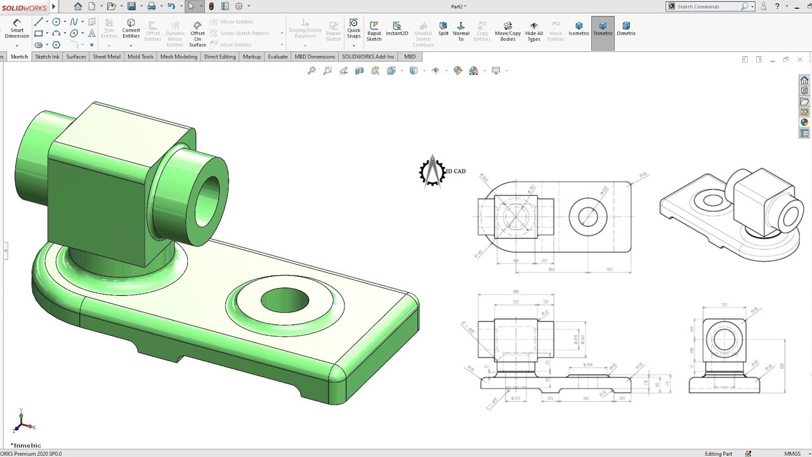The image size is (812, 457).
Task: Select the Polygon sketch tool
Action: (x=56, y=45)
